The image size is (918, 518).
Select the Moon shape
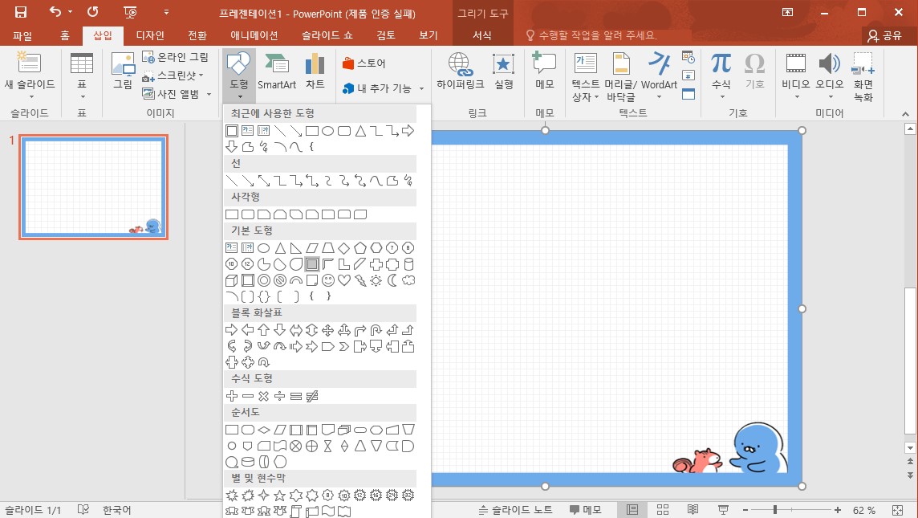pos(392,280)
